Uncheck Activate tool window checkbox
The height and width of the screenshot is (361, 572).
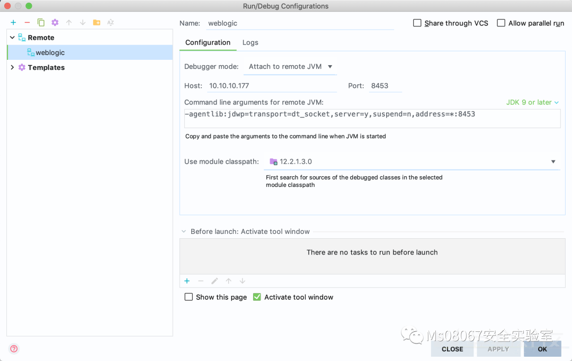[x=257, y=297]
